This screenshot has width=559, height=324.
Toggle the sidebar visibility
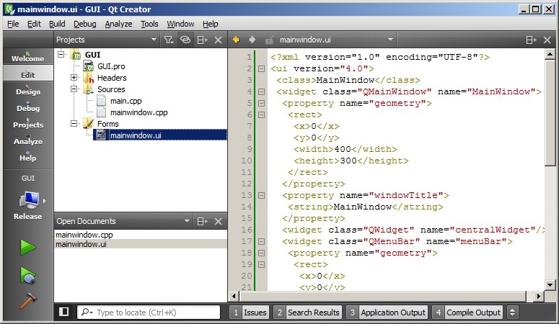[x=63, y=312]
